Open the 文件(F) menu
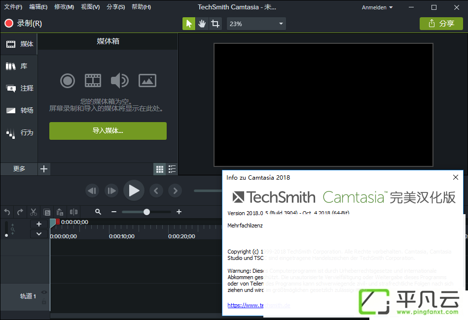468x320 pixels. pyautogui.click(x=13, y=7)
